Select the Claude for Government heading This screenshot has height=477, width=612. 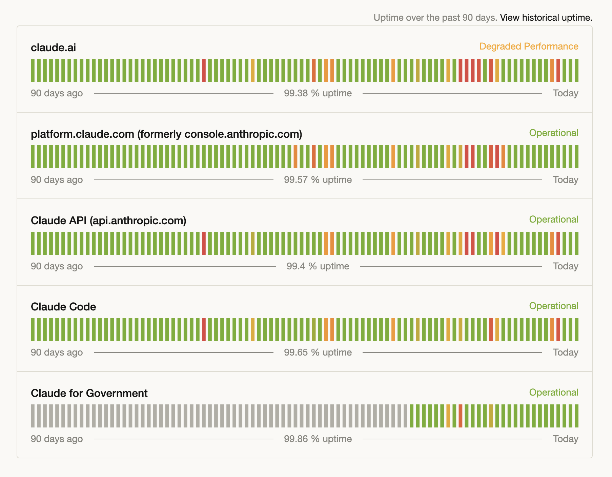tap(89, 393)
